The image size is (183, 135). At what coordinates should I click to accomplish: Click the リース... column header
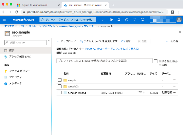[x=166, y=74]
